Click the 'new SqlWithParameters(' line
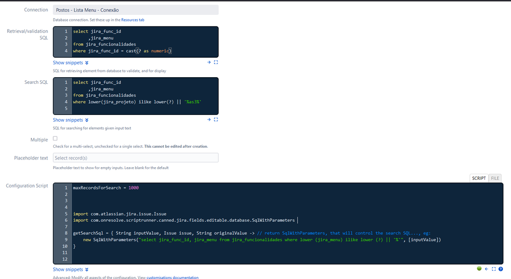Screen dimensions: 511x279 [x=262, y=240]
